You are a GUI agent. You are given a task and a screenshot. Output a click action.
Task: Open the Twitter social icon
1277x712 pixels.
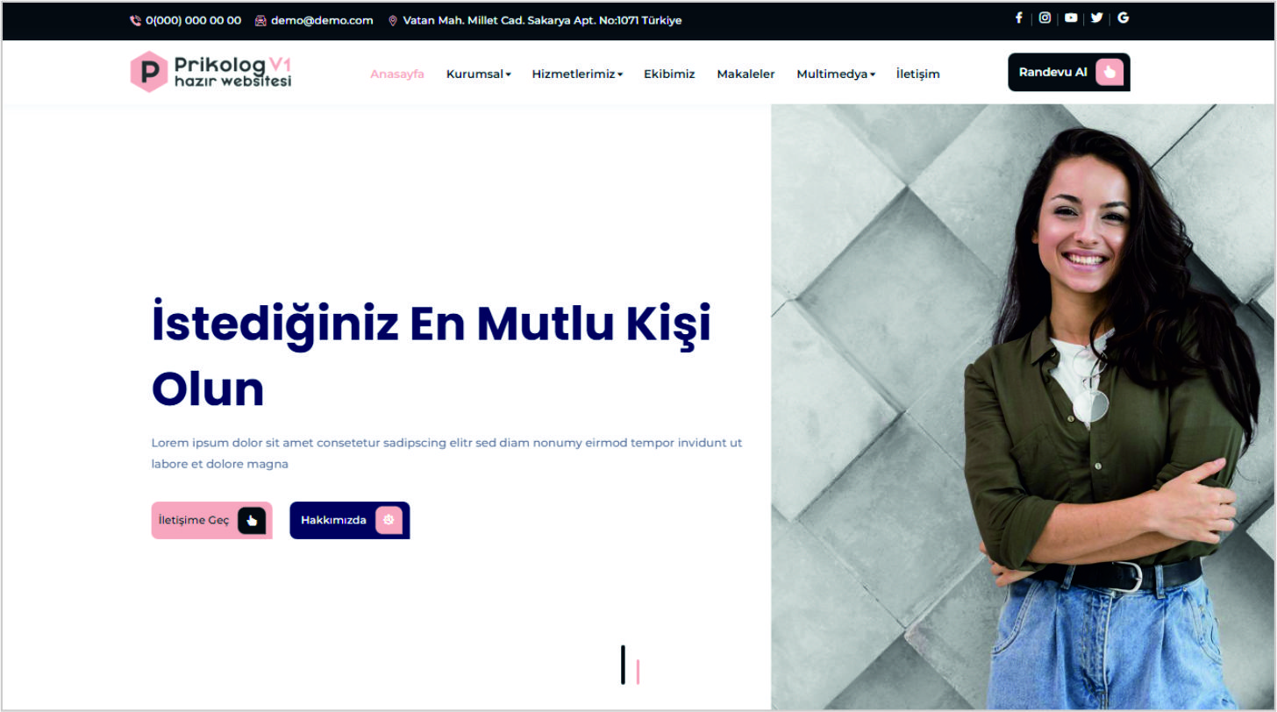[1097, 18]
